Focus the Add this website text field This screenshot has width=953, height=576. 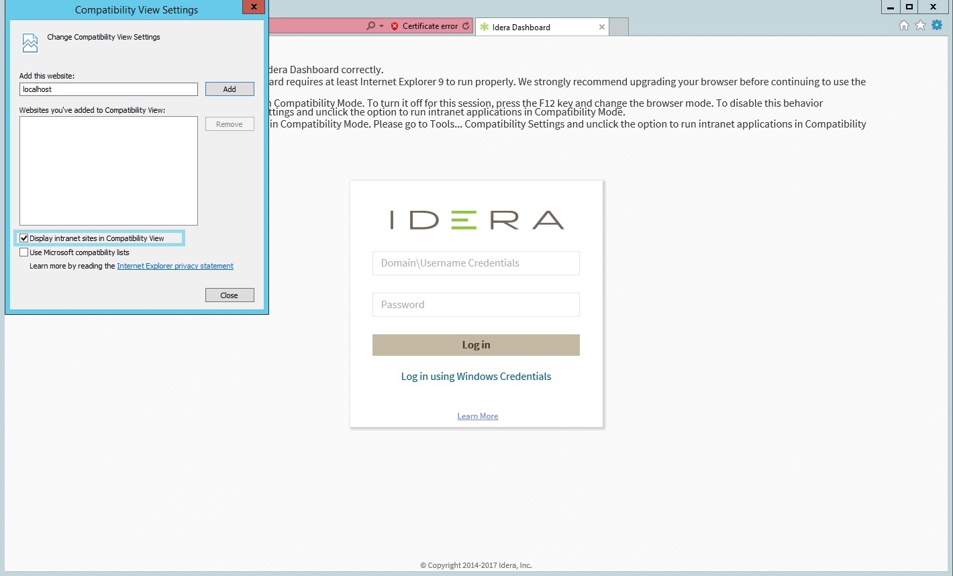(x=109, y=89)
